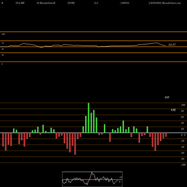Click the 539915 stock code text

click(125, 3)
